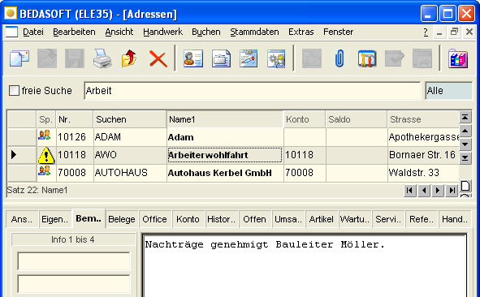480x297 pixels.
Task: Open the Bearbeiten menu
Action: 74,32
